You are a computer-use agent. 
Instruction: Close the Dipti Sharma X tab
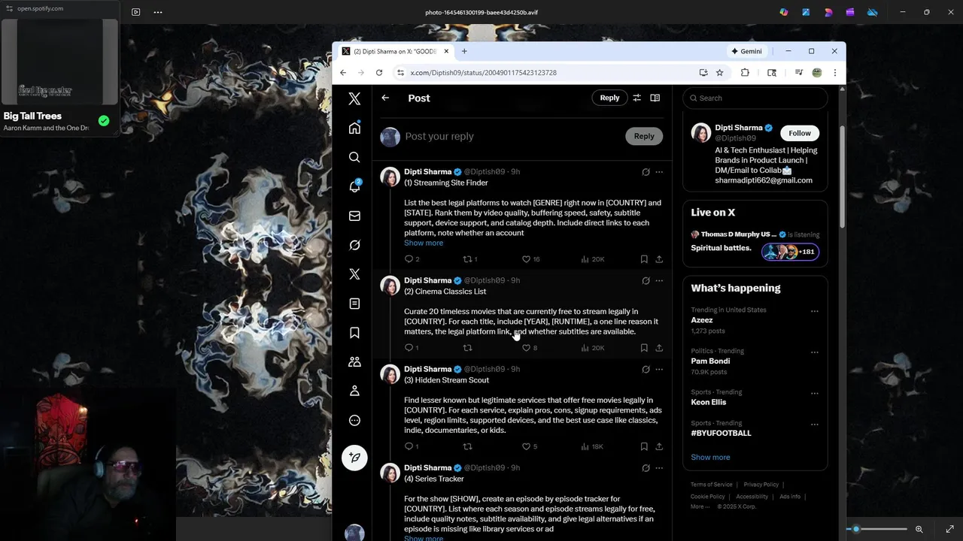(446, 51)
